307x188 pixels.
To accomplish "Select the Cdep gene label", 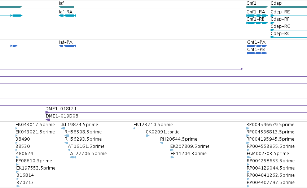I will tap(276, 3).
